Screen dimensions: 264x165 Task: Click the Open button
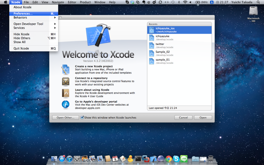[x=203, y=117]
